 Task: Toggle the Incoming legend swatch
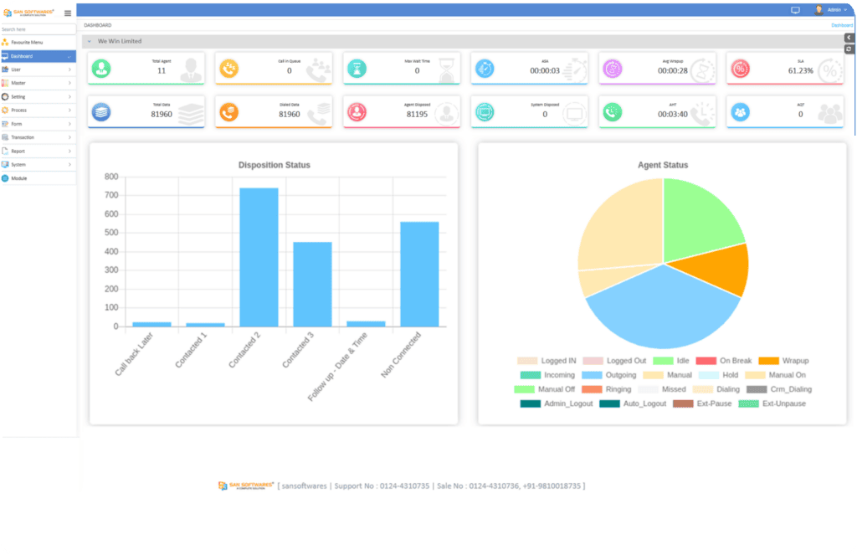point(530,375)
